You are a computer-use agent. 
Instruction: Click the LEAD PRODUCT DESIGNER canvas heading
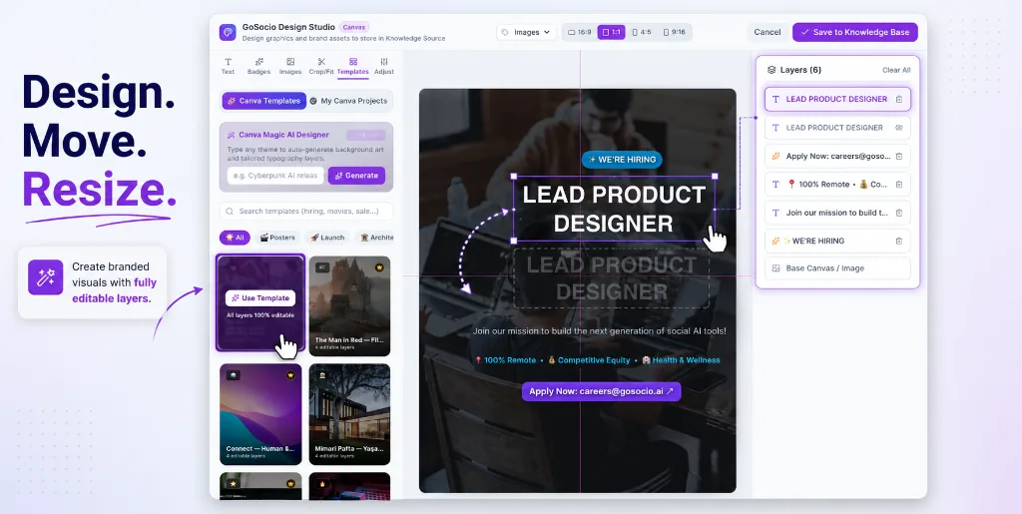click(614, 209)
